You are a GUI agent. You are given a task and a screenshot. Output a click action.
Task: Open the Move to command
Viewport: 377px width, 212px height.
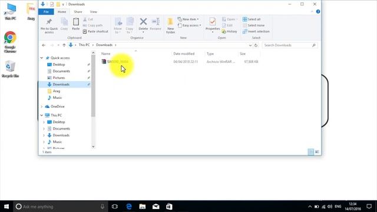pyautogui.click(x=118, y=26)
